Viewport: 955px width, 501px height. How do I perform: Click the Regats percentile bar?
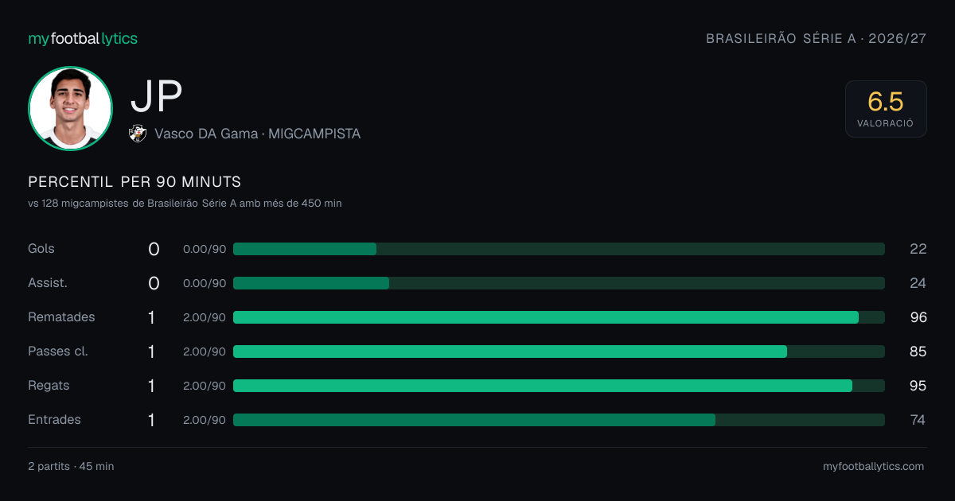click(x=559, y=386)
